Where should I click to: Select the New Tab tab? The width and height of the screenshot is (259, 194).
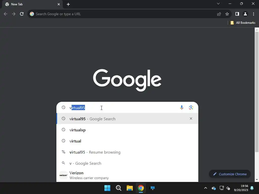click(32, 4)
